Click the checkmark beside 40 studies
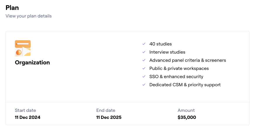This screenshot has height=132, width=264. (x=144, y=44)
